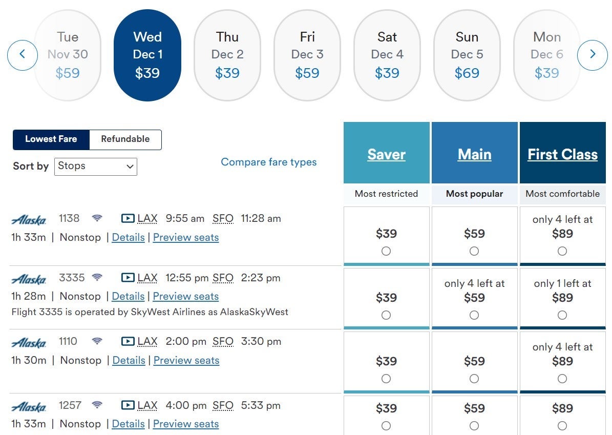Click the LAX airport code on flight 1110
This screenshot has width=612, height=435.
tap(147, 341)
